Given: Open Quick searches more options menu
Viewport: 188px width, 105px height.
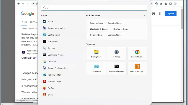Looking at the screenshot, I should click(x=144, y=15).
